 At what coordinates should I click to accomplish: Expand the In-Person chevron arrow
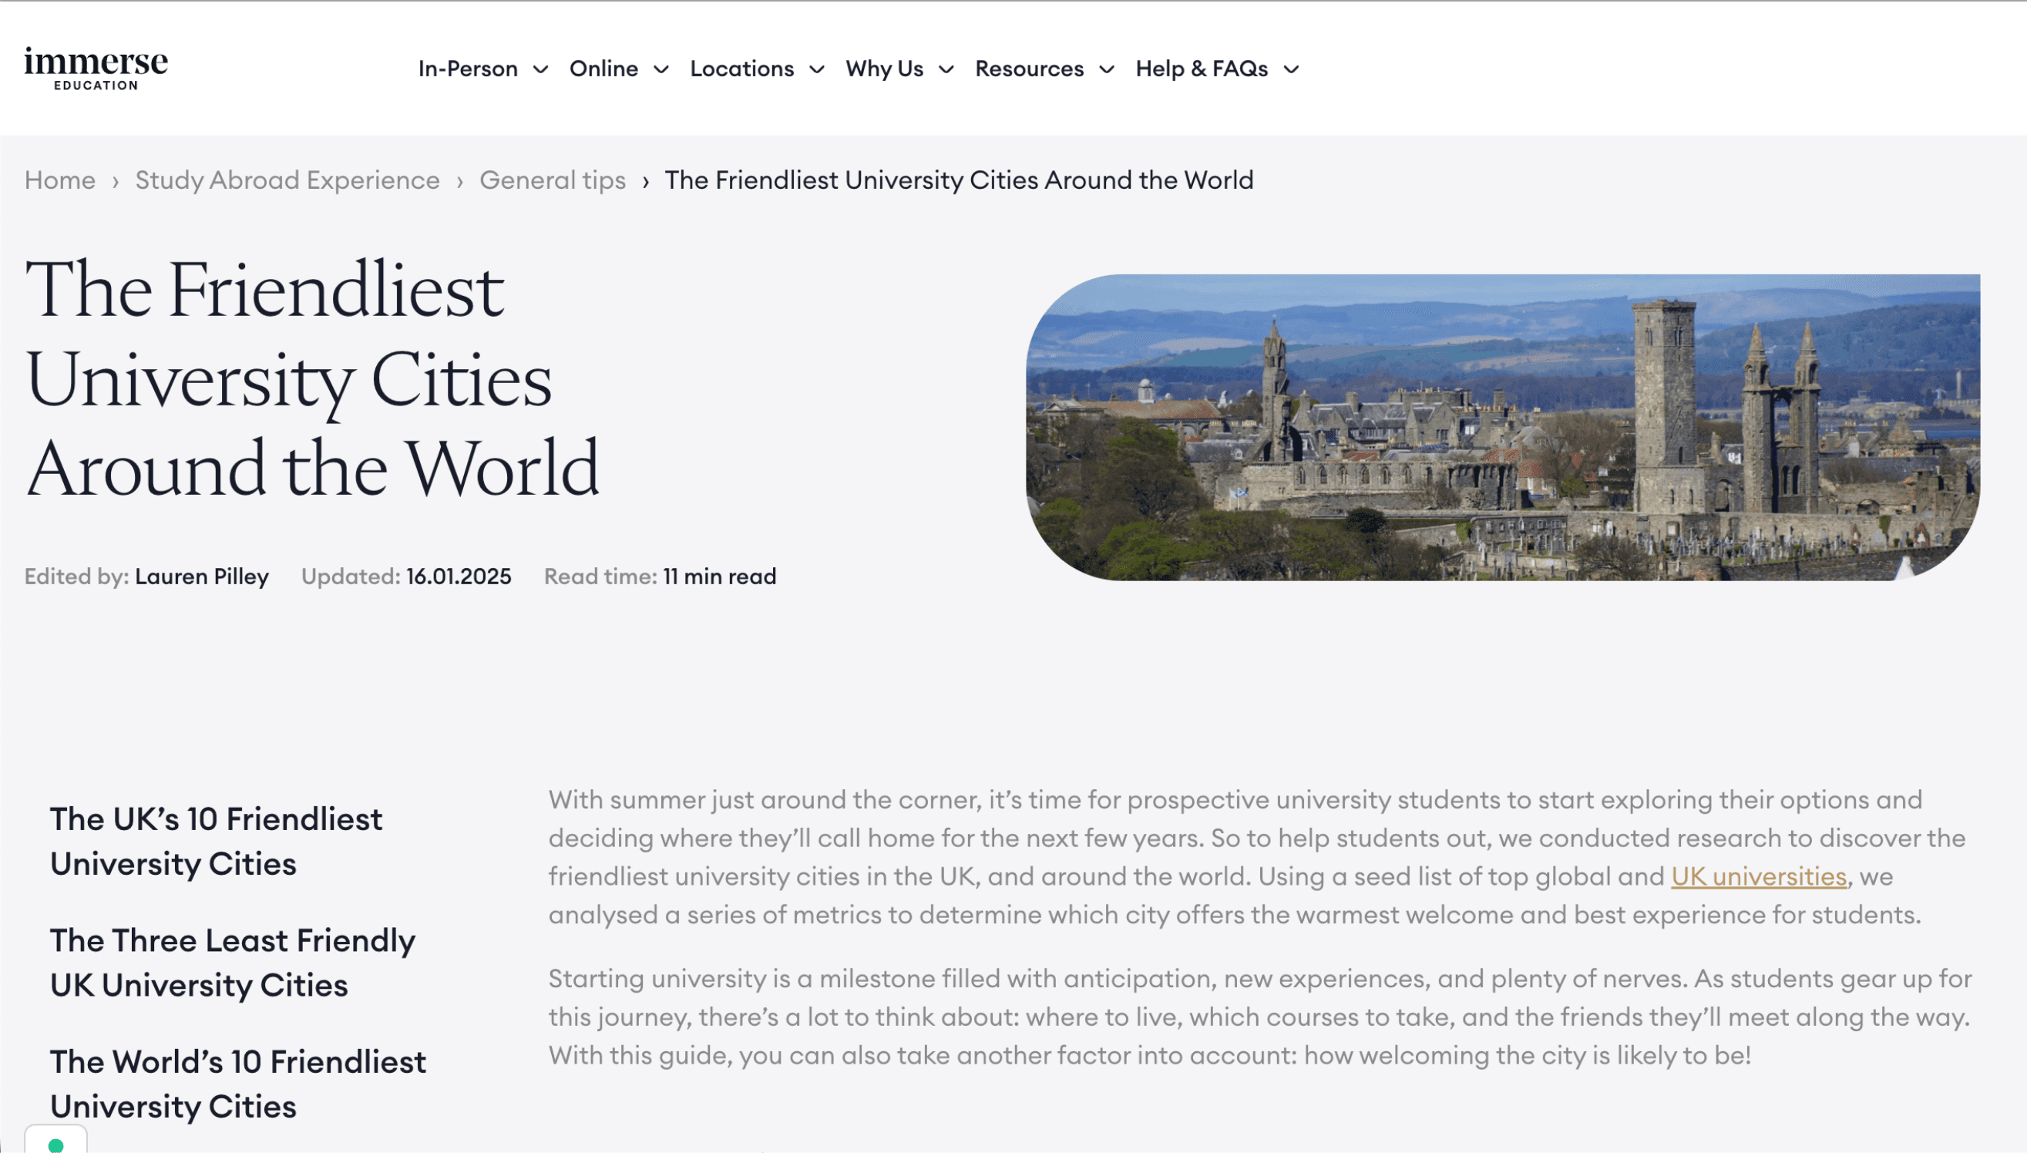click(x=541, y=69)
